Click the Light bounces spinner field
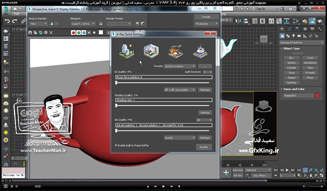Screen dimensions: 327x191 coord(207,72)
